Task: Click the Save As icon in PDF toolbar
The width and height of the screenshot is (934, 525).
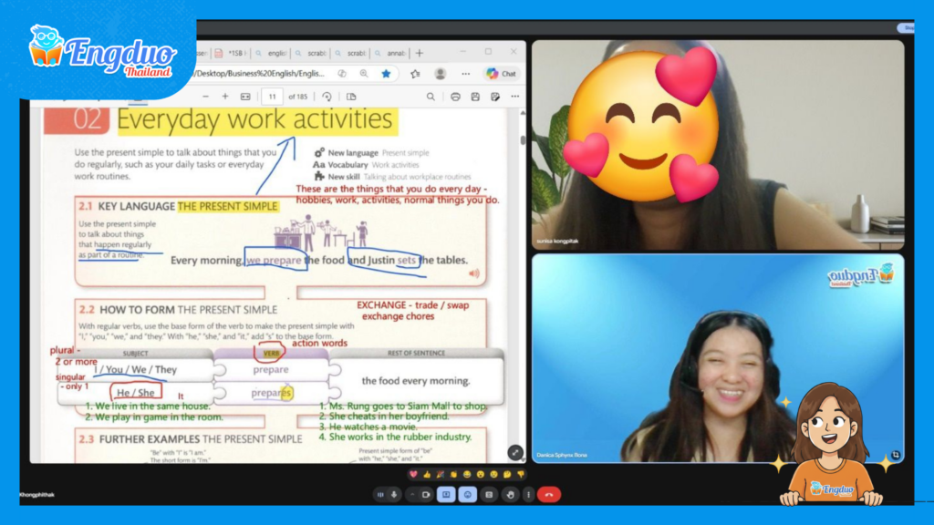Action: tap(495, 97)
